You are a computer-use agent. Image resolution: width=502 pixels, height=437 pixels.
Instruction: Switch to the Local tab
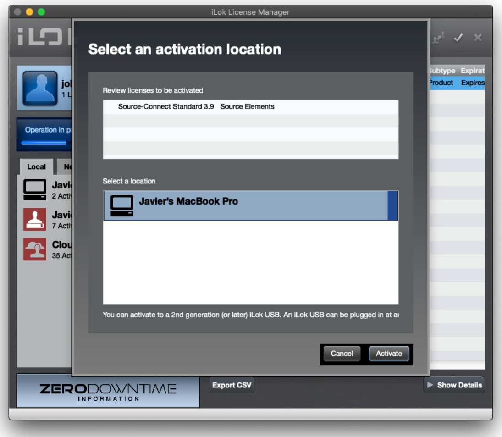pos(36,167)
